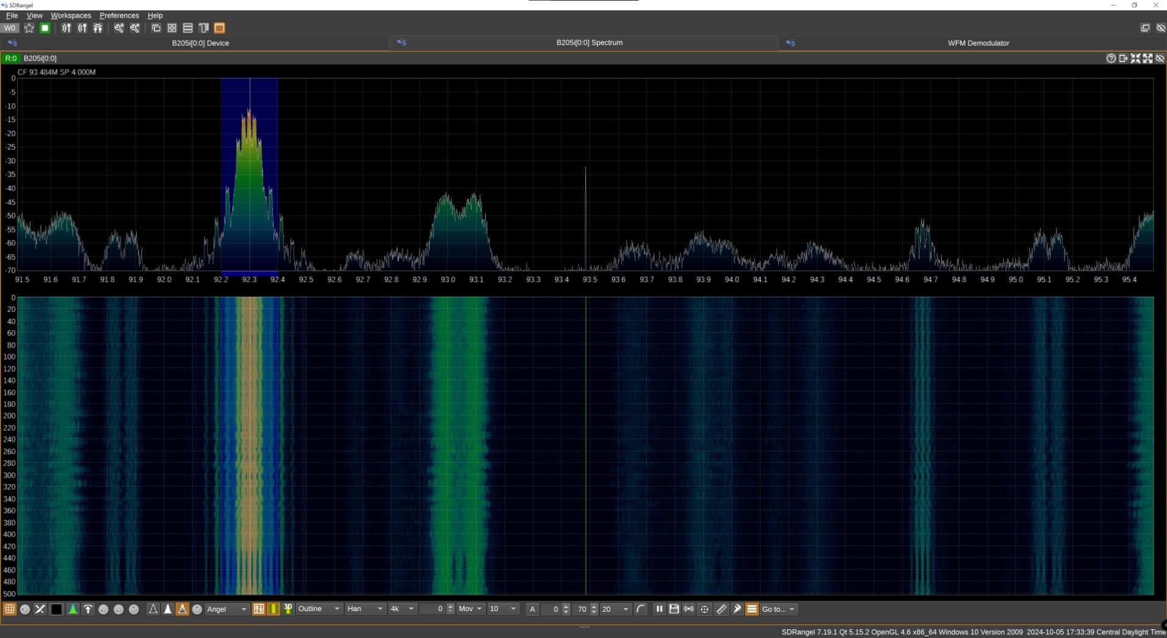Select the filled spectrum style
The image size is (1167, 638).
(168, 609)
